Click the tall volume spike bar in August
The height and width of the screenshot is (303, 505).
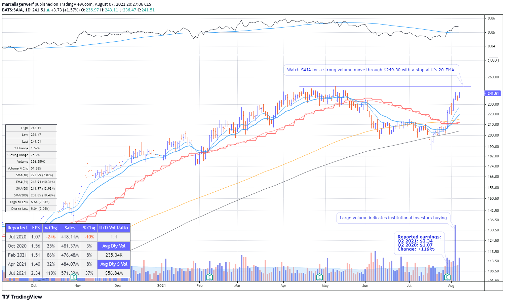(x=456, y=253)
